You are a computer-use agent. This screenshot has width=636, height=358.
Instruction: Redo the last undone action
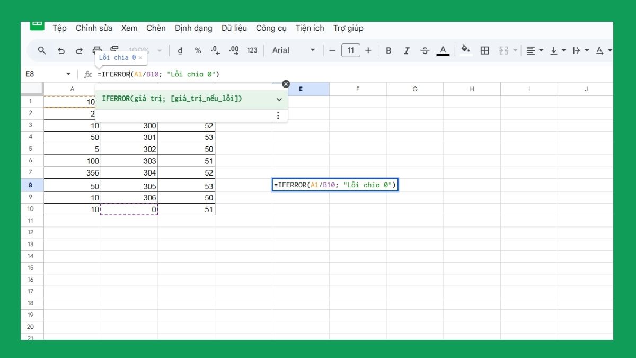tap(79, 50)
